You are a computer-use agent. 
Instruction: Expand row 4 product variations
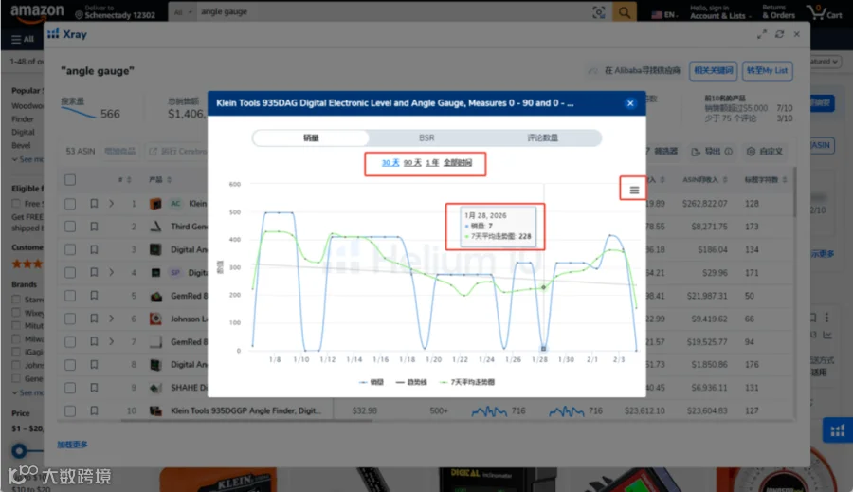click(x=112, y=272)
